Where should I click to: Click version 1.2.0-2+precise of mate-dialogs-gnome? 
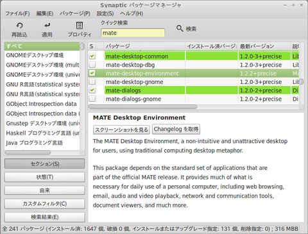[x=261, y=99]
